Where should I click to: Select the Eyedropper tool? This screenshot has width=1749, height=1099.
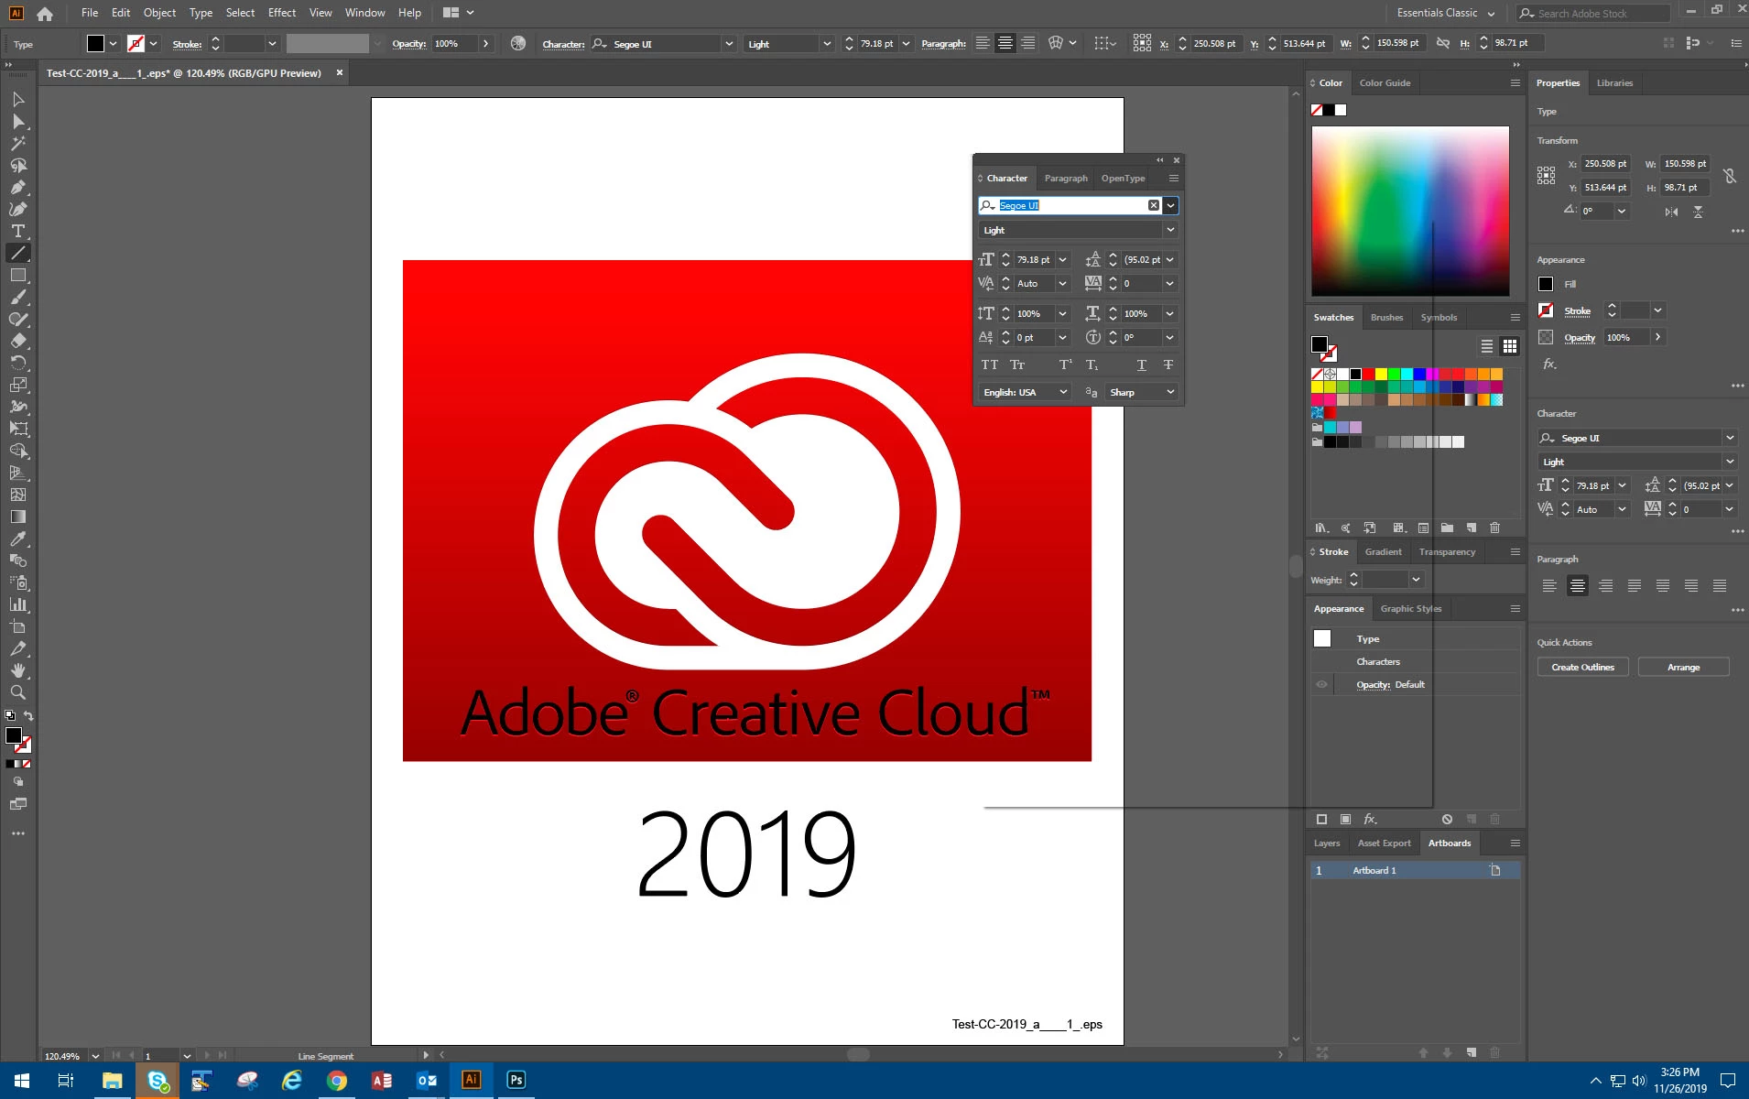point(18,539)
